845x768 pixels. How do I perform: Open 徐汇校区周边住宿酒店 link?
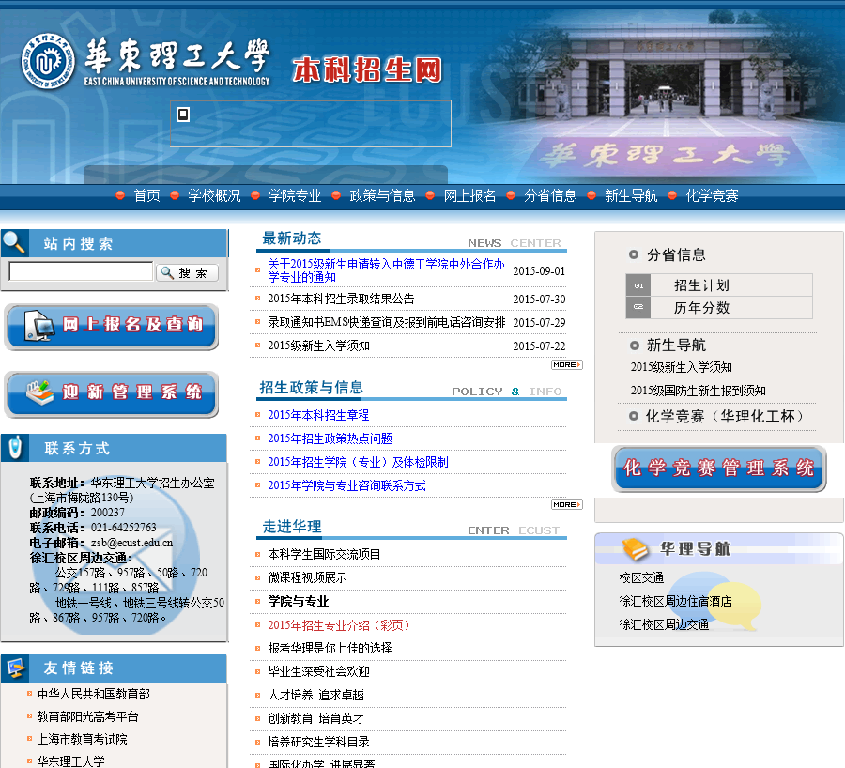(x=675, y=601)
